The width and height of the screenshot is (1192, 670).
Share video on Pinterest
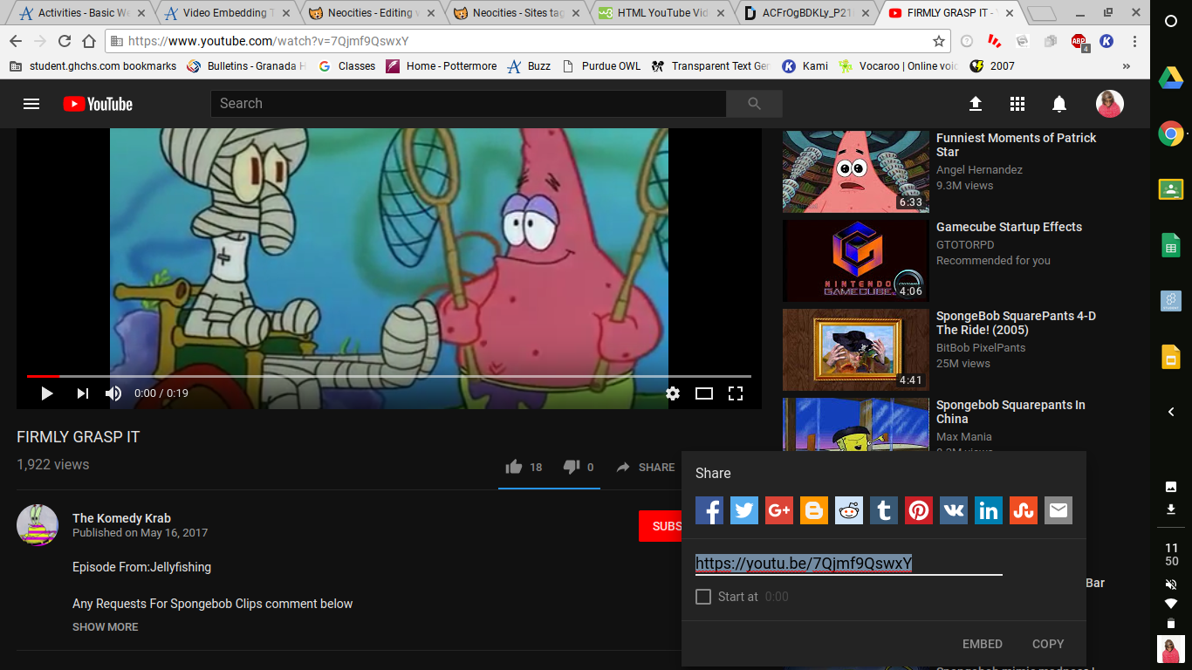pos(919,510)
